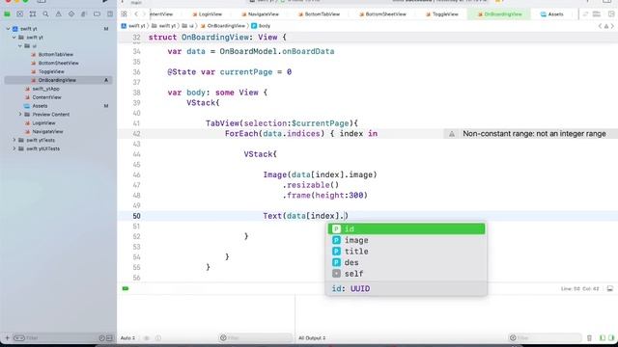Jump to next issue arrow in jump bar
The image size is (618, 347).
(612, 26)
